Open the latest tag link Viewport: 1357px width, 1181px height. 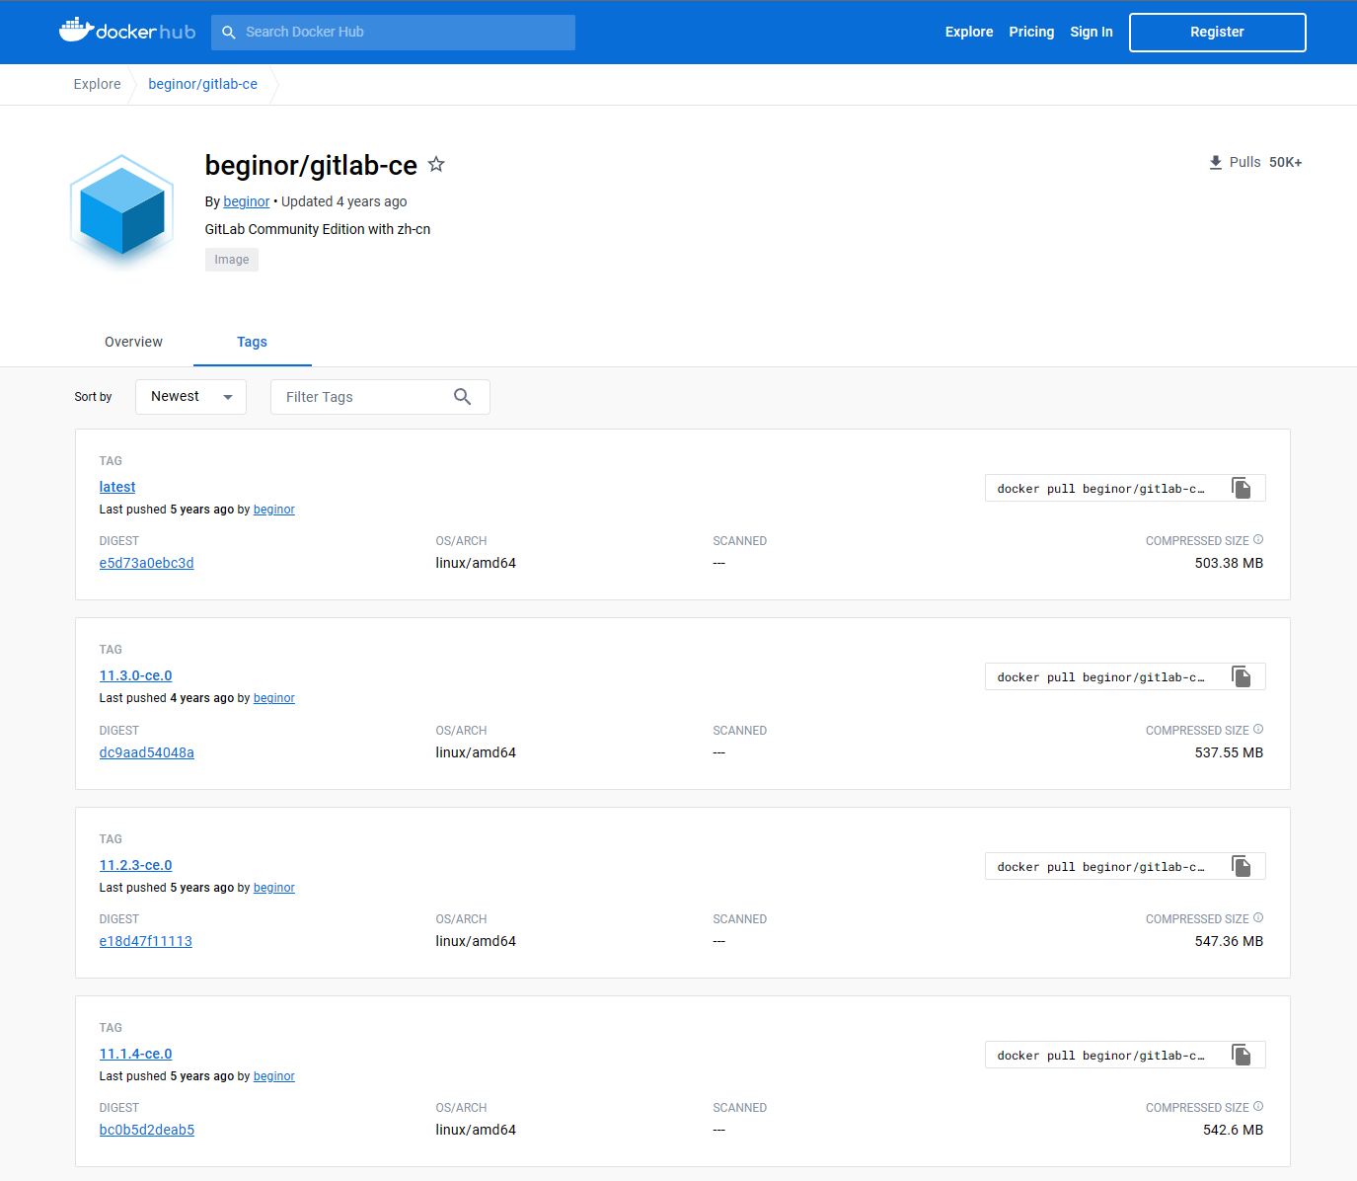click(117, 487)
